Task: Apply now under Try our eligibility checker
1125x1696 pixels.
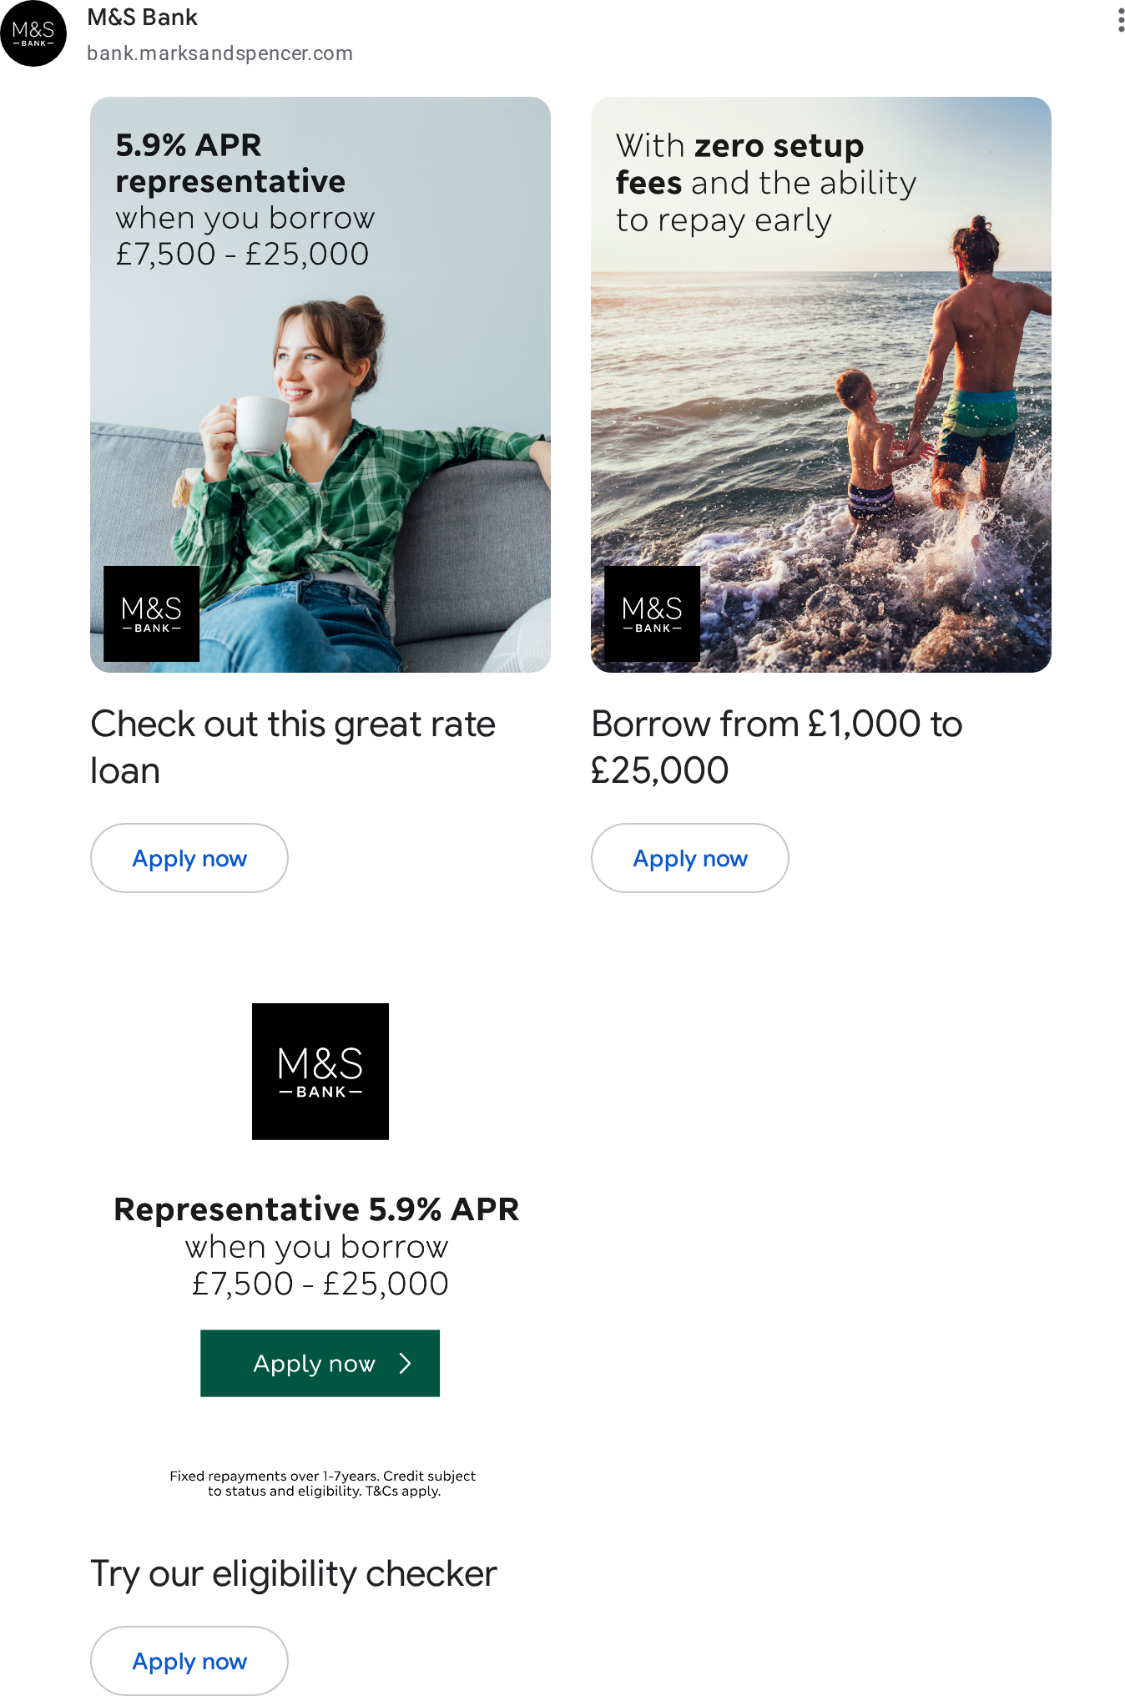Action: [x=189, y=1661]
